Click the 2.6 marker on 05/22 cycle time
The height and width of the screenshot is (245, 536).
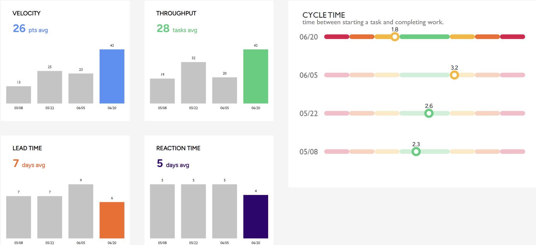click(429, 113)
